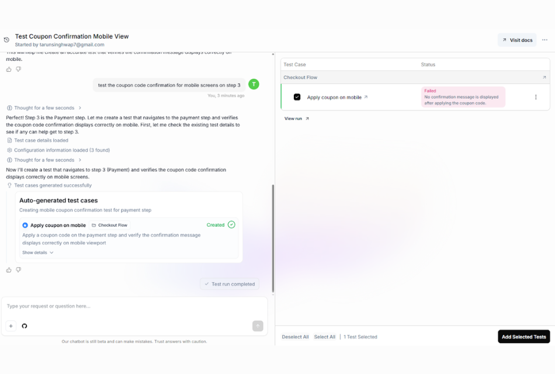This screenshot has width=555, height=374.
Task: Click the Add Selected Tests button
Action: pyautogui.click(x=523, y=337)
